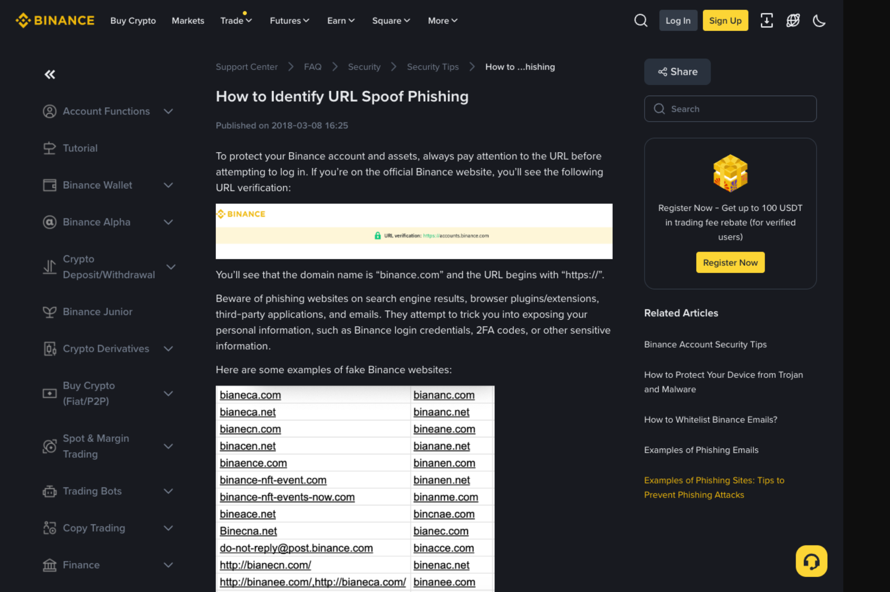Expand Trading Bots sidebar section
Image resolution: width=890 pixels, height=592 pixels.
click(169, 491)
